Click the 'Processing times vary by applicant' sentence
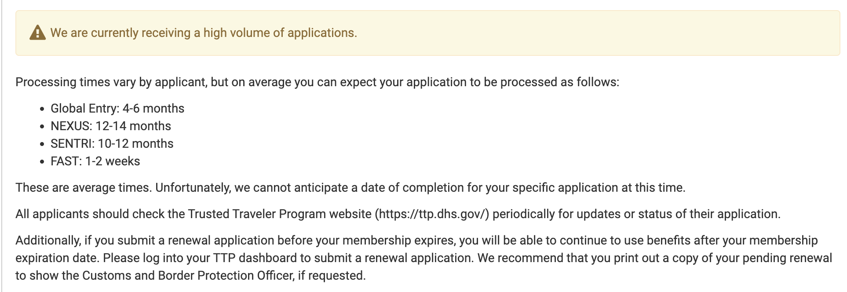847x292 pixels. click(317, 82)
